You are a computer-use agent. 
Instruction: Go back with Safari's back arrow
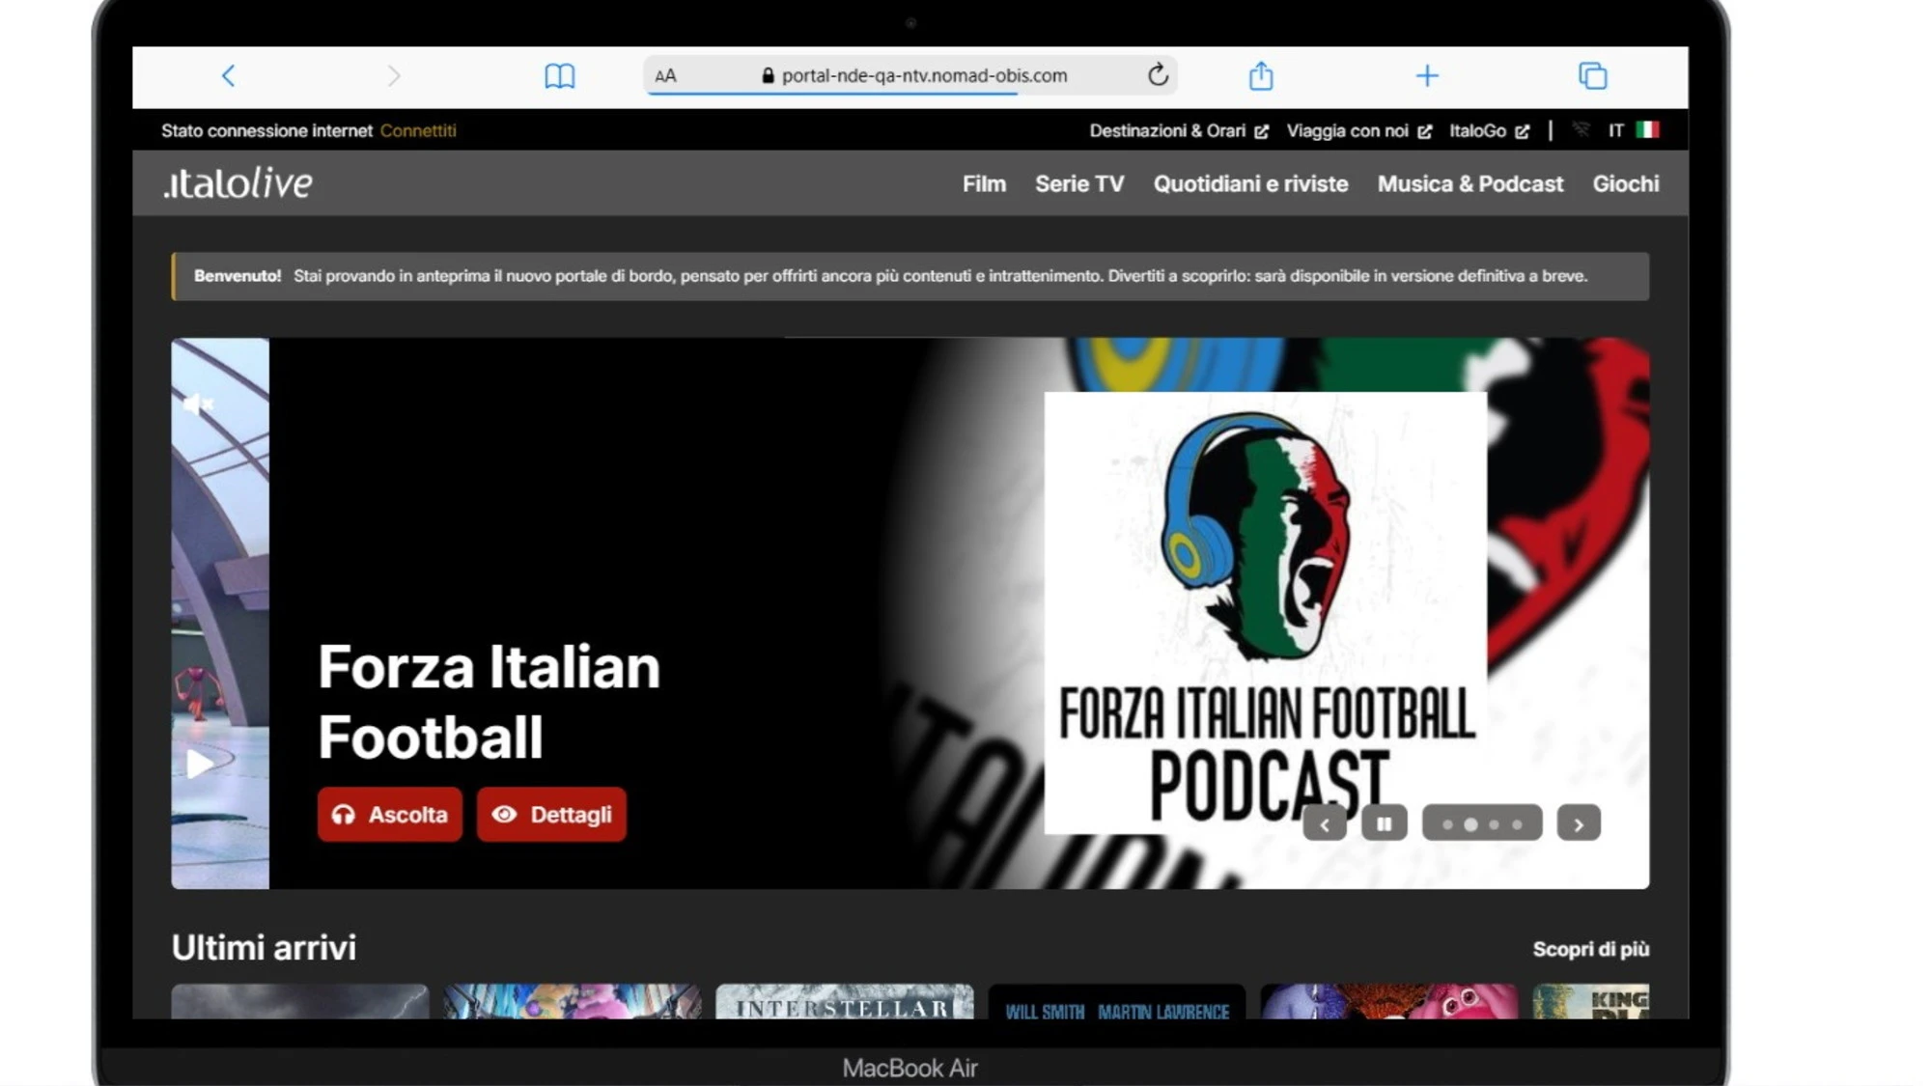(228, 75)
